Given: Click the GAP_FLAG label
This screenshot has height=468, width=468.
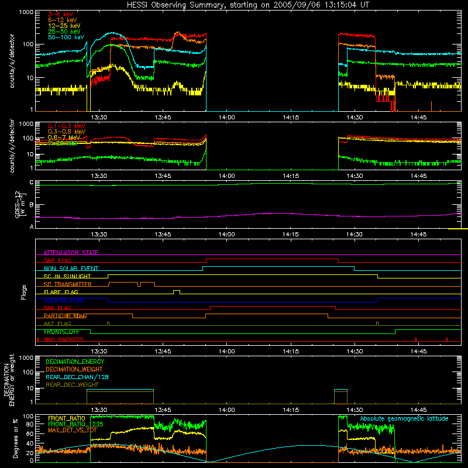Looking at the screenshot, I should pos(57,260).
